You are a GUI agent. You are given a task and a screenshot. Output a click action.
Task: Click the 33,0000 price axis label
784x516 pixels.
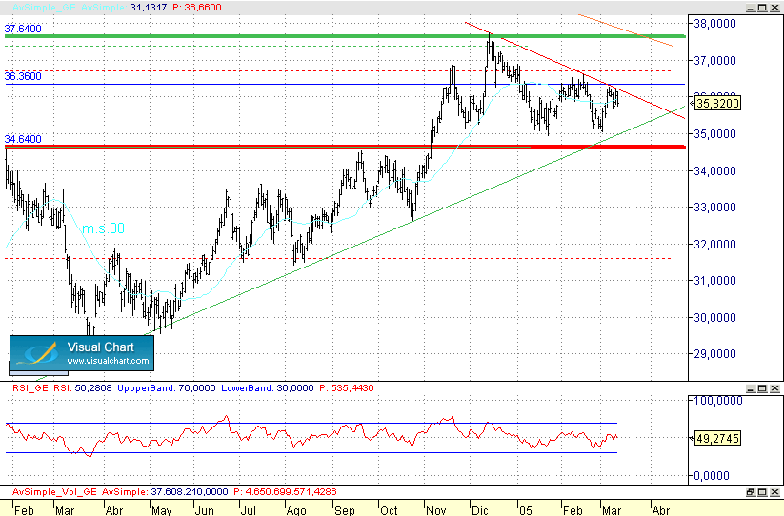(x=715, y=208)
